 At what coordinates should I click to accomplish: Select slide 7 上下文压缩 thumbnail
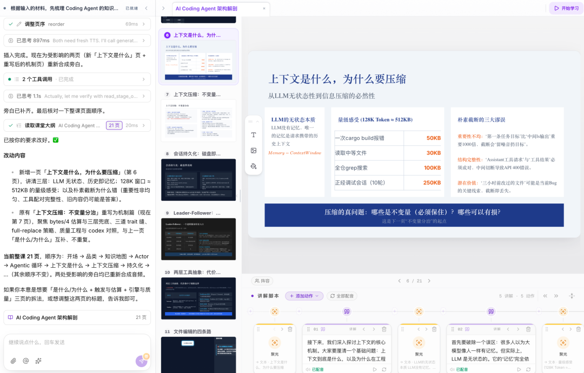pyautogui.click(x=198, y=120)
